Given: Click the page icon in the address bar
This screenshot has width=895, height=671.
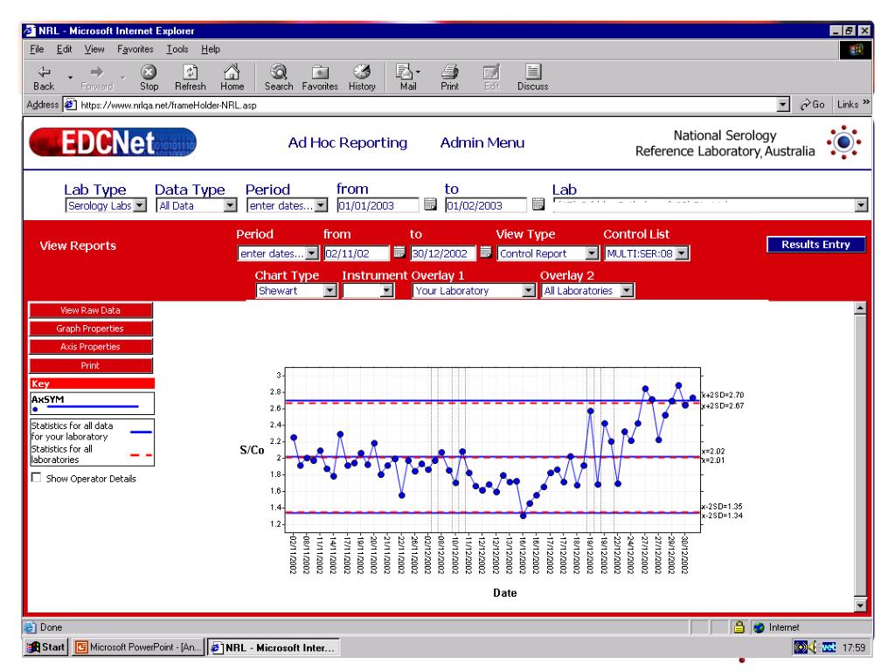Looking at the screenshot, I should tap(70, 105).
